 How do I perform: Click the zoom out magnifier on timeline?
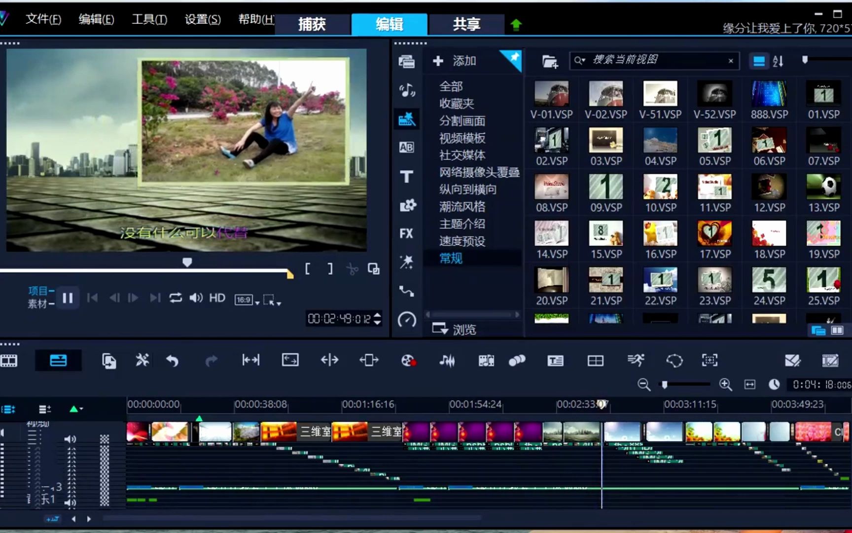pos(643,384)
